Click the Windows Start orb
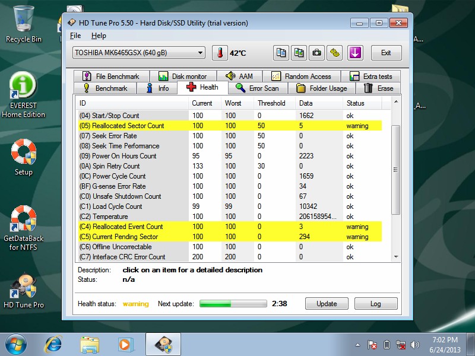 tap(16, 345)
